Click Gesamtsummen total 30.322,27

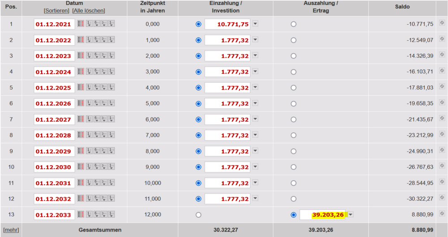pyautogui.click(x=226, y=230)
